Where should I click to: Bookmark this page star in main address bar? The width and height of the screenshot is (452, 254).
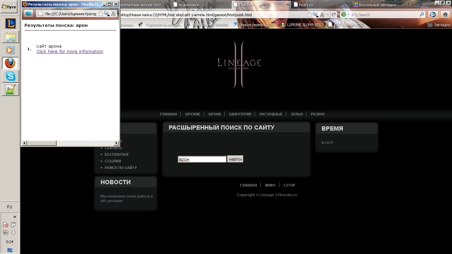(x=309, y=15)
